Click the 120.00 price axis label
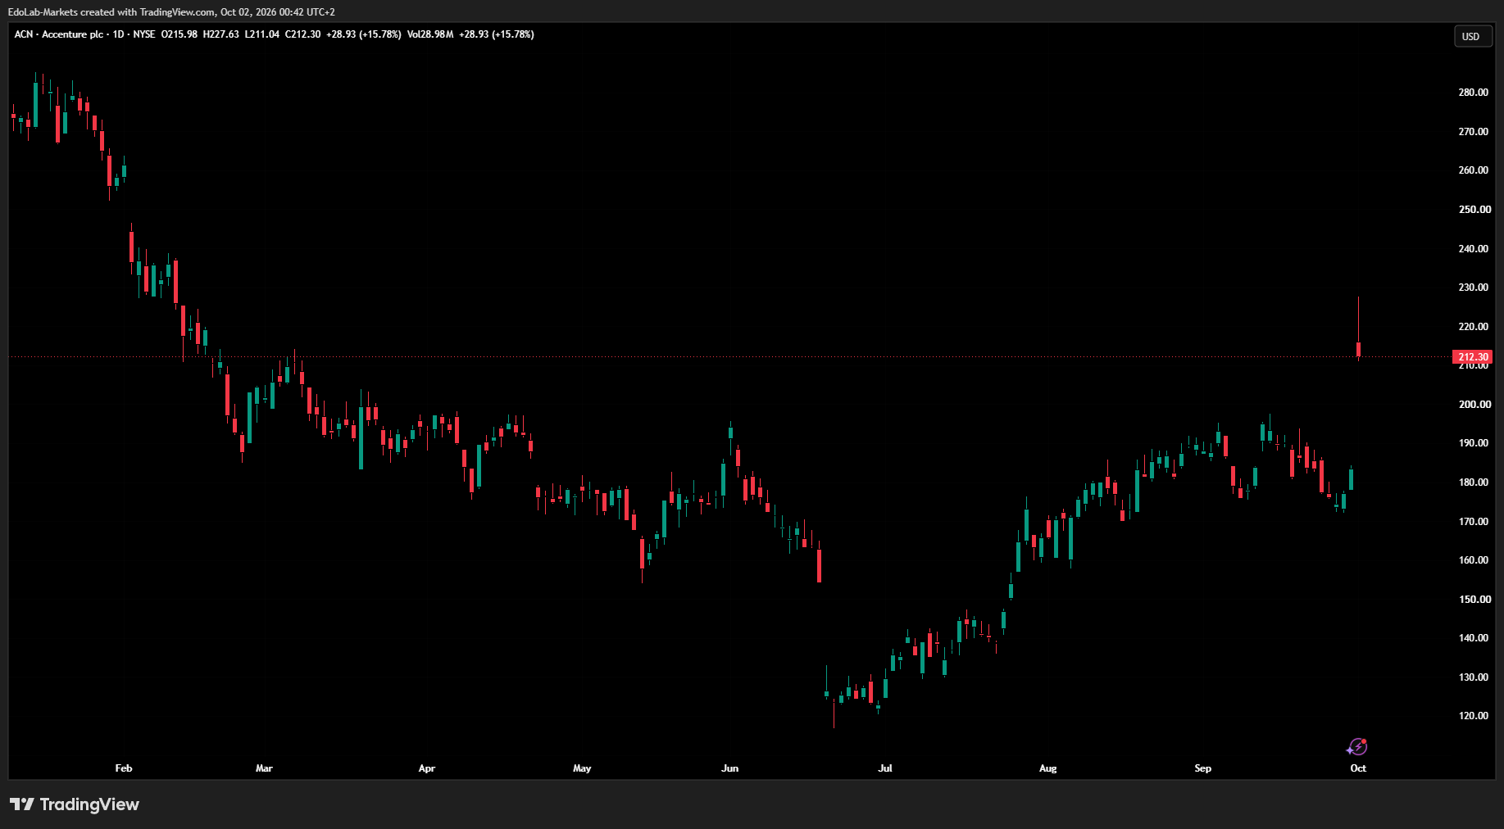The width and height of the screenshot is (1504, 829). point(1473,716)
